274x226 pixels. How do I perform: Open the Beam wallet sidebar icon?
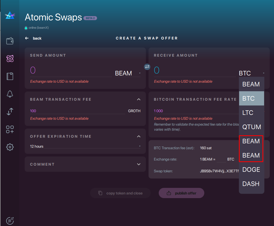point(10,41)
